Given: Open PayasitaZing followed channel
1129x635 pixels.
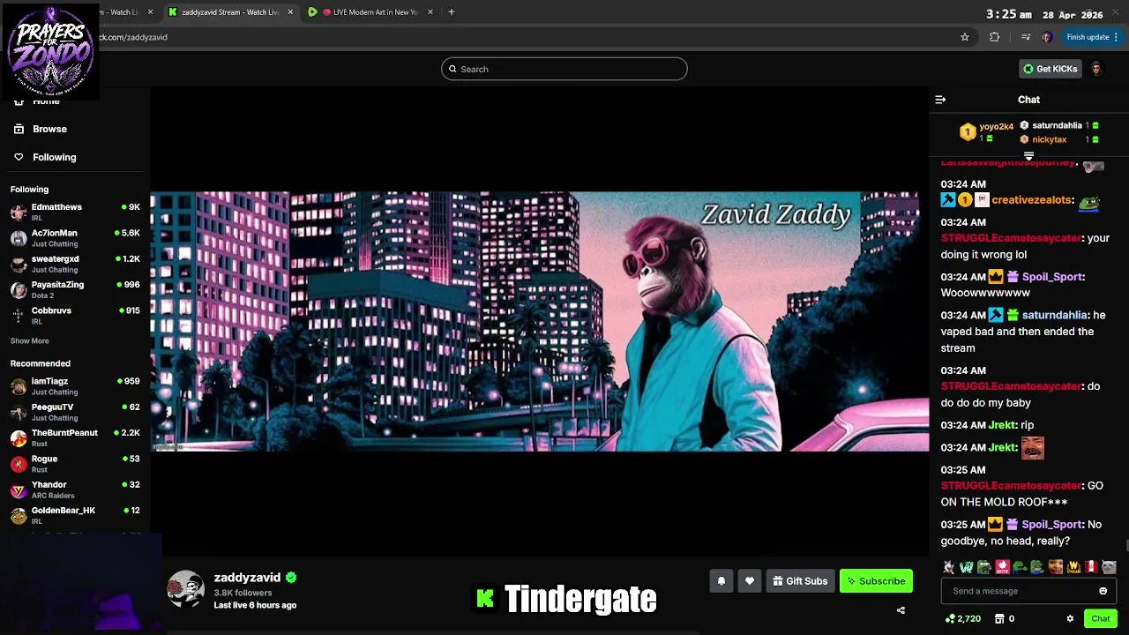Looking at the screenshot, I should point(75,289).
